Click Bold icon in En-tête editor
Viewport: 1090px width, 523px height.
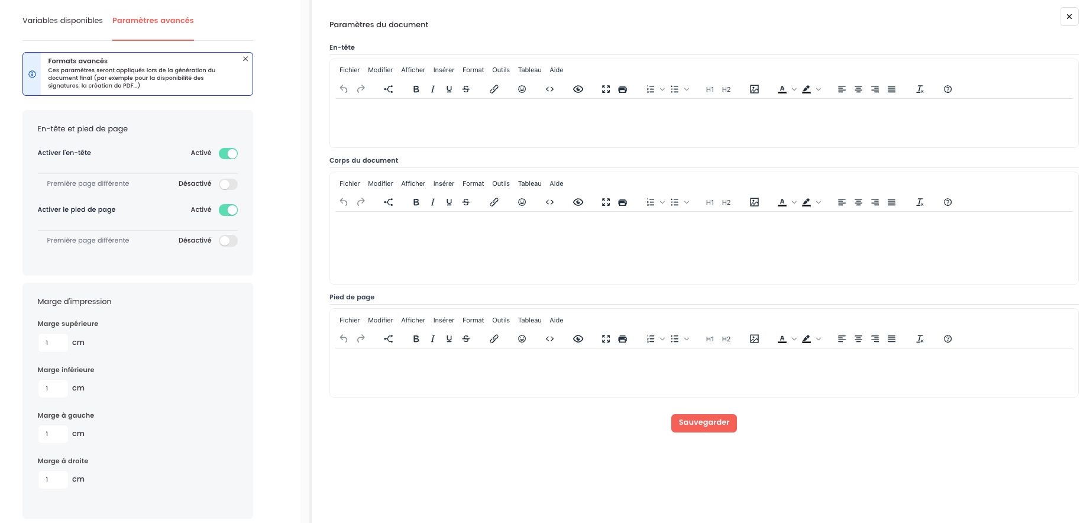coord(416,89)
